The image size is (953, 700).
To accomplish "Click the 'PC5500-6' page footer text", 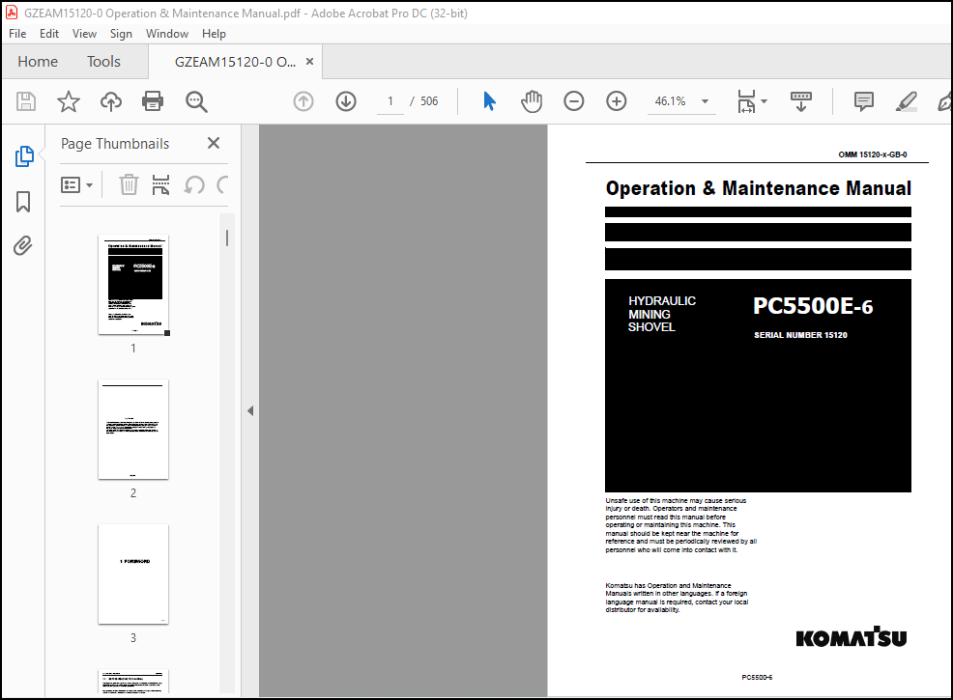I will tap(757, 677).
